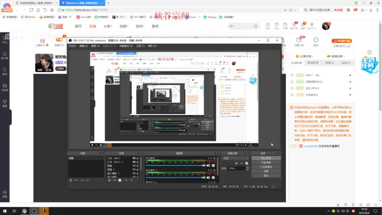Add a new scene in OBS scenes panel
The image size is (382, 215).
(71, 181)
